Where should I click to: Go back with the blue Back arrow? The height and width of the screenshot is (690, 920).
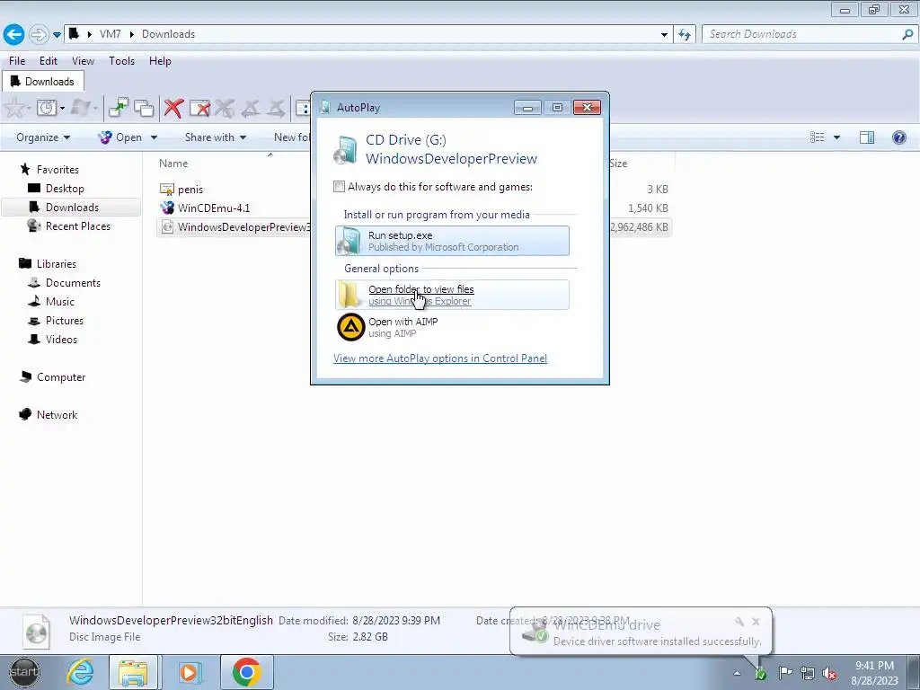[13, 34]
